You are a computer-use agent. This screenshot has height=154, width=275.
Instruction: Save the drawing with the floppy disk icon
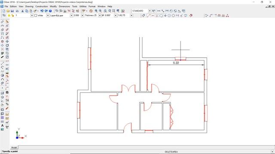[x=12, y=11]
